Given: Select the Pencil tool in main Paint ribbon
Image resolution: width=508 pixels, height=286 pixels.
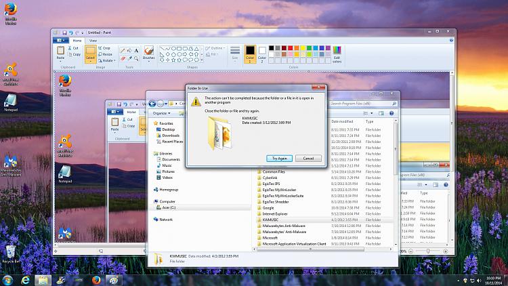Looking at the screenshot, I should pos(123,51).
